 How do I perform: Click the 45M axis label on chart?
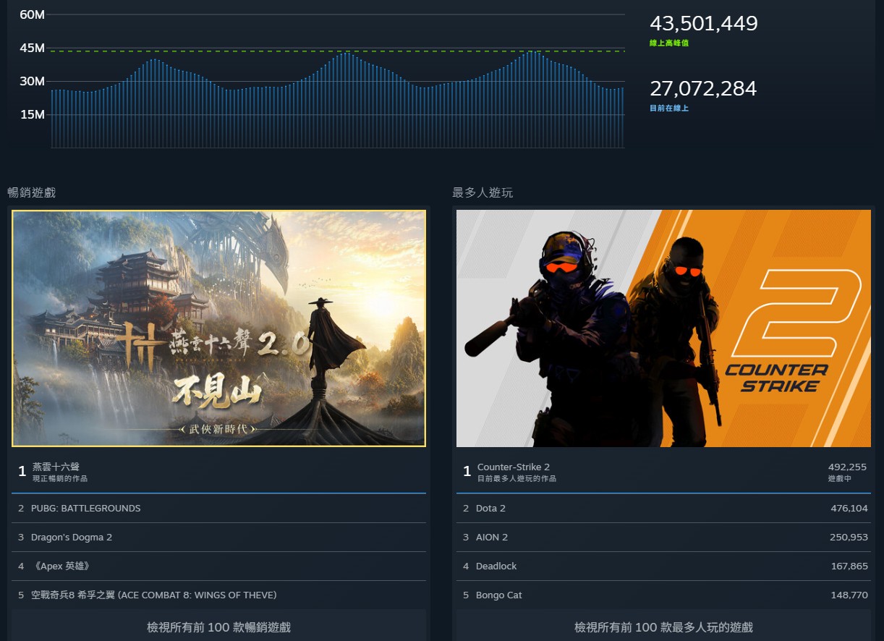point(33,48)
